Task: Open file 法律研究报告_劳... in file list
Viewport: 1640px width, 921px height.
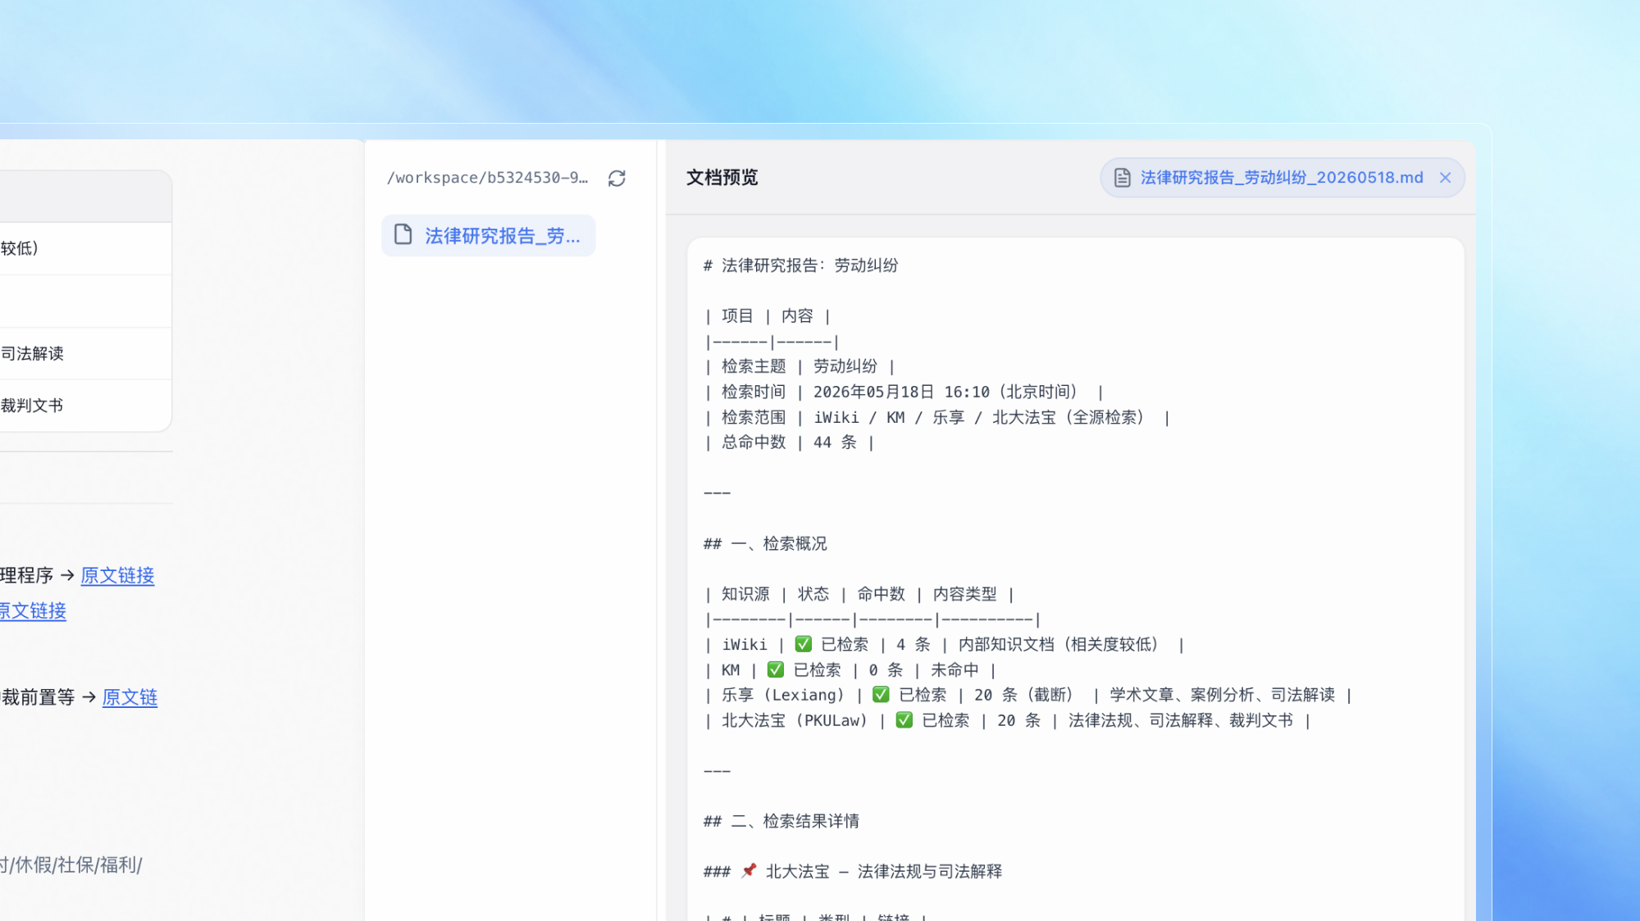Action: pyautogui.click(x=489, y=236)
